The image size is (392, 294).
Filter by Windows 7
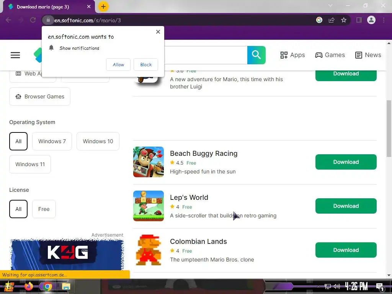click(x=52, y=141)
